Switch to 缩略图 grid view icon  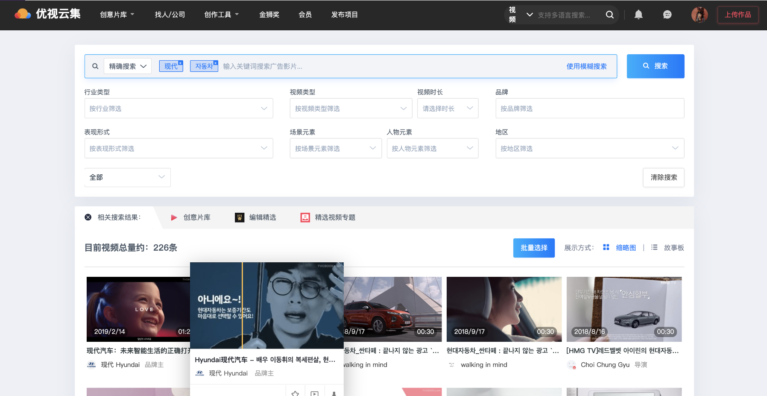(x=606, y=247)
